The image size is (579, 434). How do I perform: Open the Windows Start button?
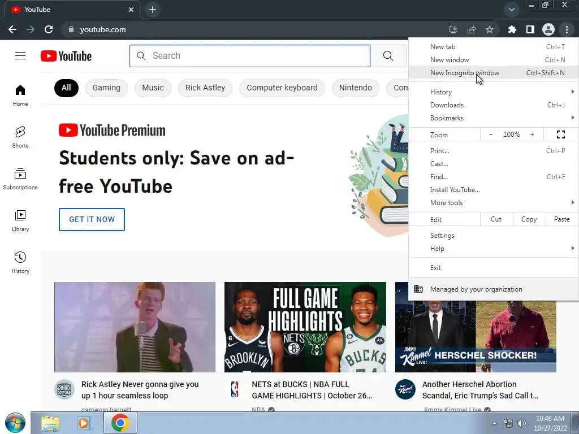point(15,423)
